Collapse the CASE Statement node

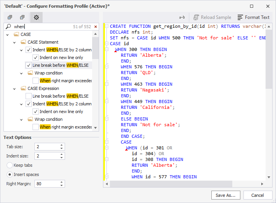[14, 42]
